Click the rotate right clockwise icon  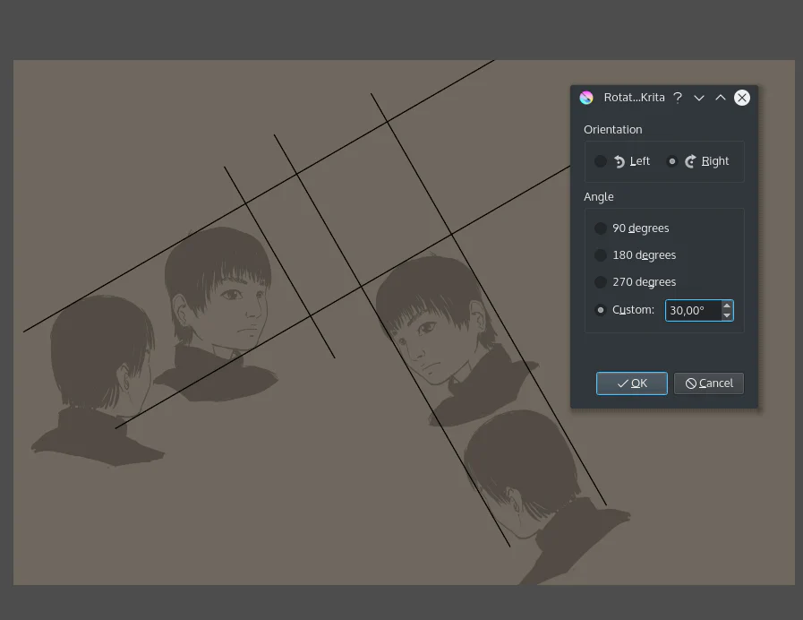click(x=690, y=161)
